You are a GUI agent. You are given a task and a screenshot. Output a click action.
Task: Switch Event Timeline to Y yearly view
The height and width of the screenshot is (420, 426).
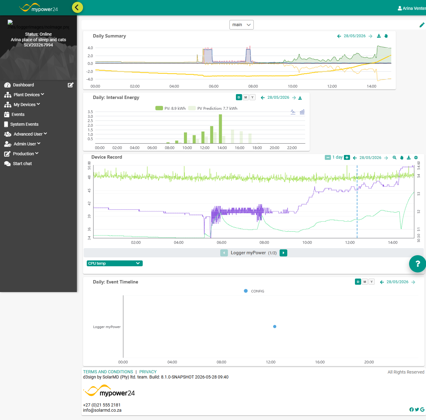coord(372,282)
